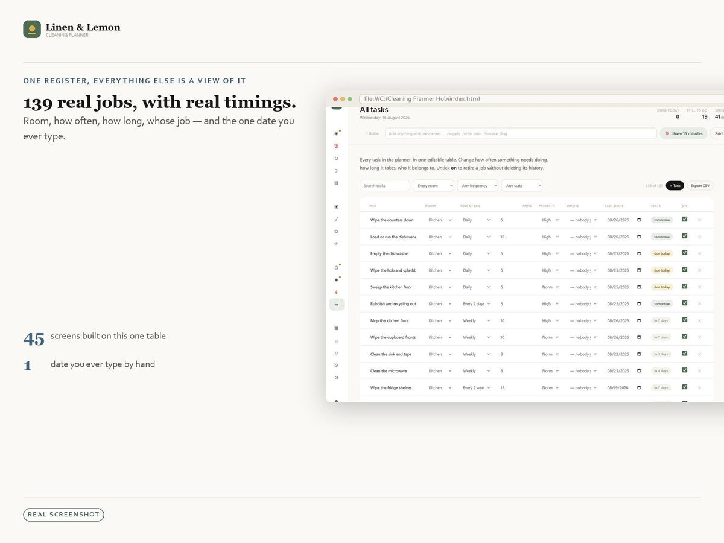Click the Wipe the cupboard fronts task name
Image resolution: width=724 pixels, height=543 pixels.
(x=393, y=338)
